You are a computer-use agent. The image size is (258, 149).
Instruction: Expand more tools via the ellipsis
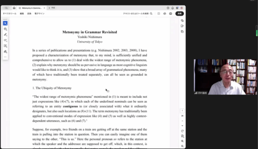point(5,57)
